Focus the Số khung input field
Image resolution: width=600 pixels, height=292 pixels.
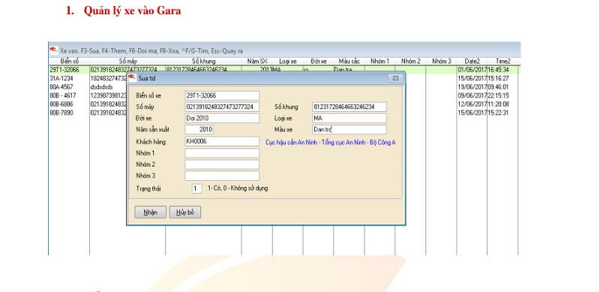tap(349, 107)
